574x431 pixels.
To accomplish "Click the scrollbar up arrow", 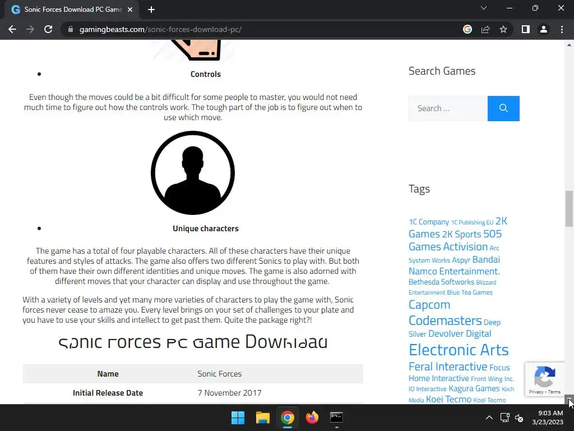I will 570,45.
